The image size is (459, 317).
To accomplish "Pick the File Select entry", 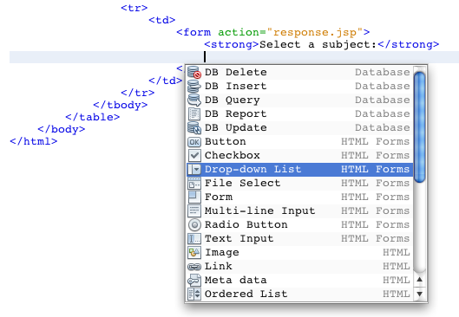I will click(299, 184).
